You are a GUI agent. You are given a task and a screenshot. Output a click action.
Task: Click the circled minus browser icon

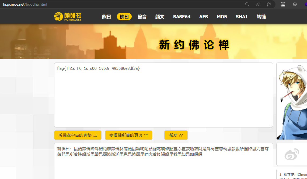[x=295, y=4]
